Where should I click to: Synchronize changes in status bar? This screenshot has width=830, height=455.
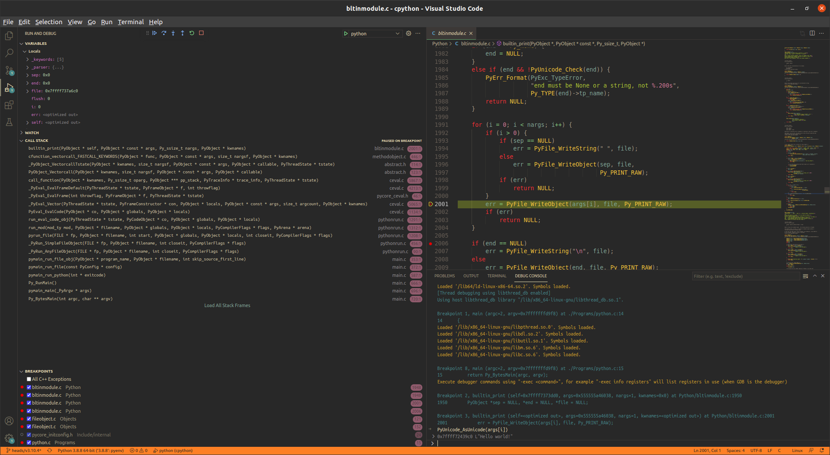pos(50,451)
